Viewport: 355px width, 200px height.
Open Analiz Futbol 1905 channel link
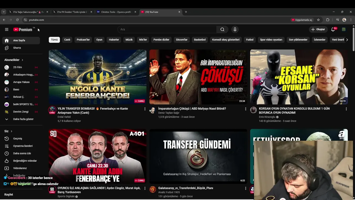[169, 192]
